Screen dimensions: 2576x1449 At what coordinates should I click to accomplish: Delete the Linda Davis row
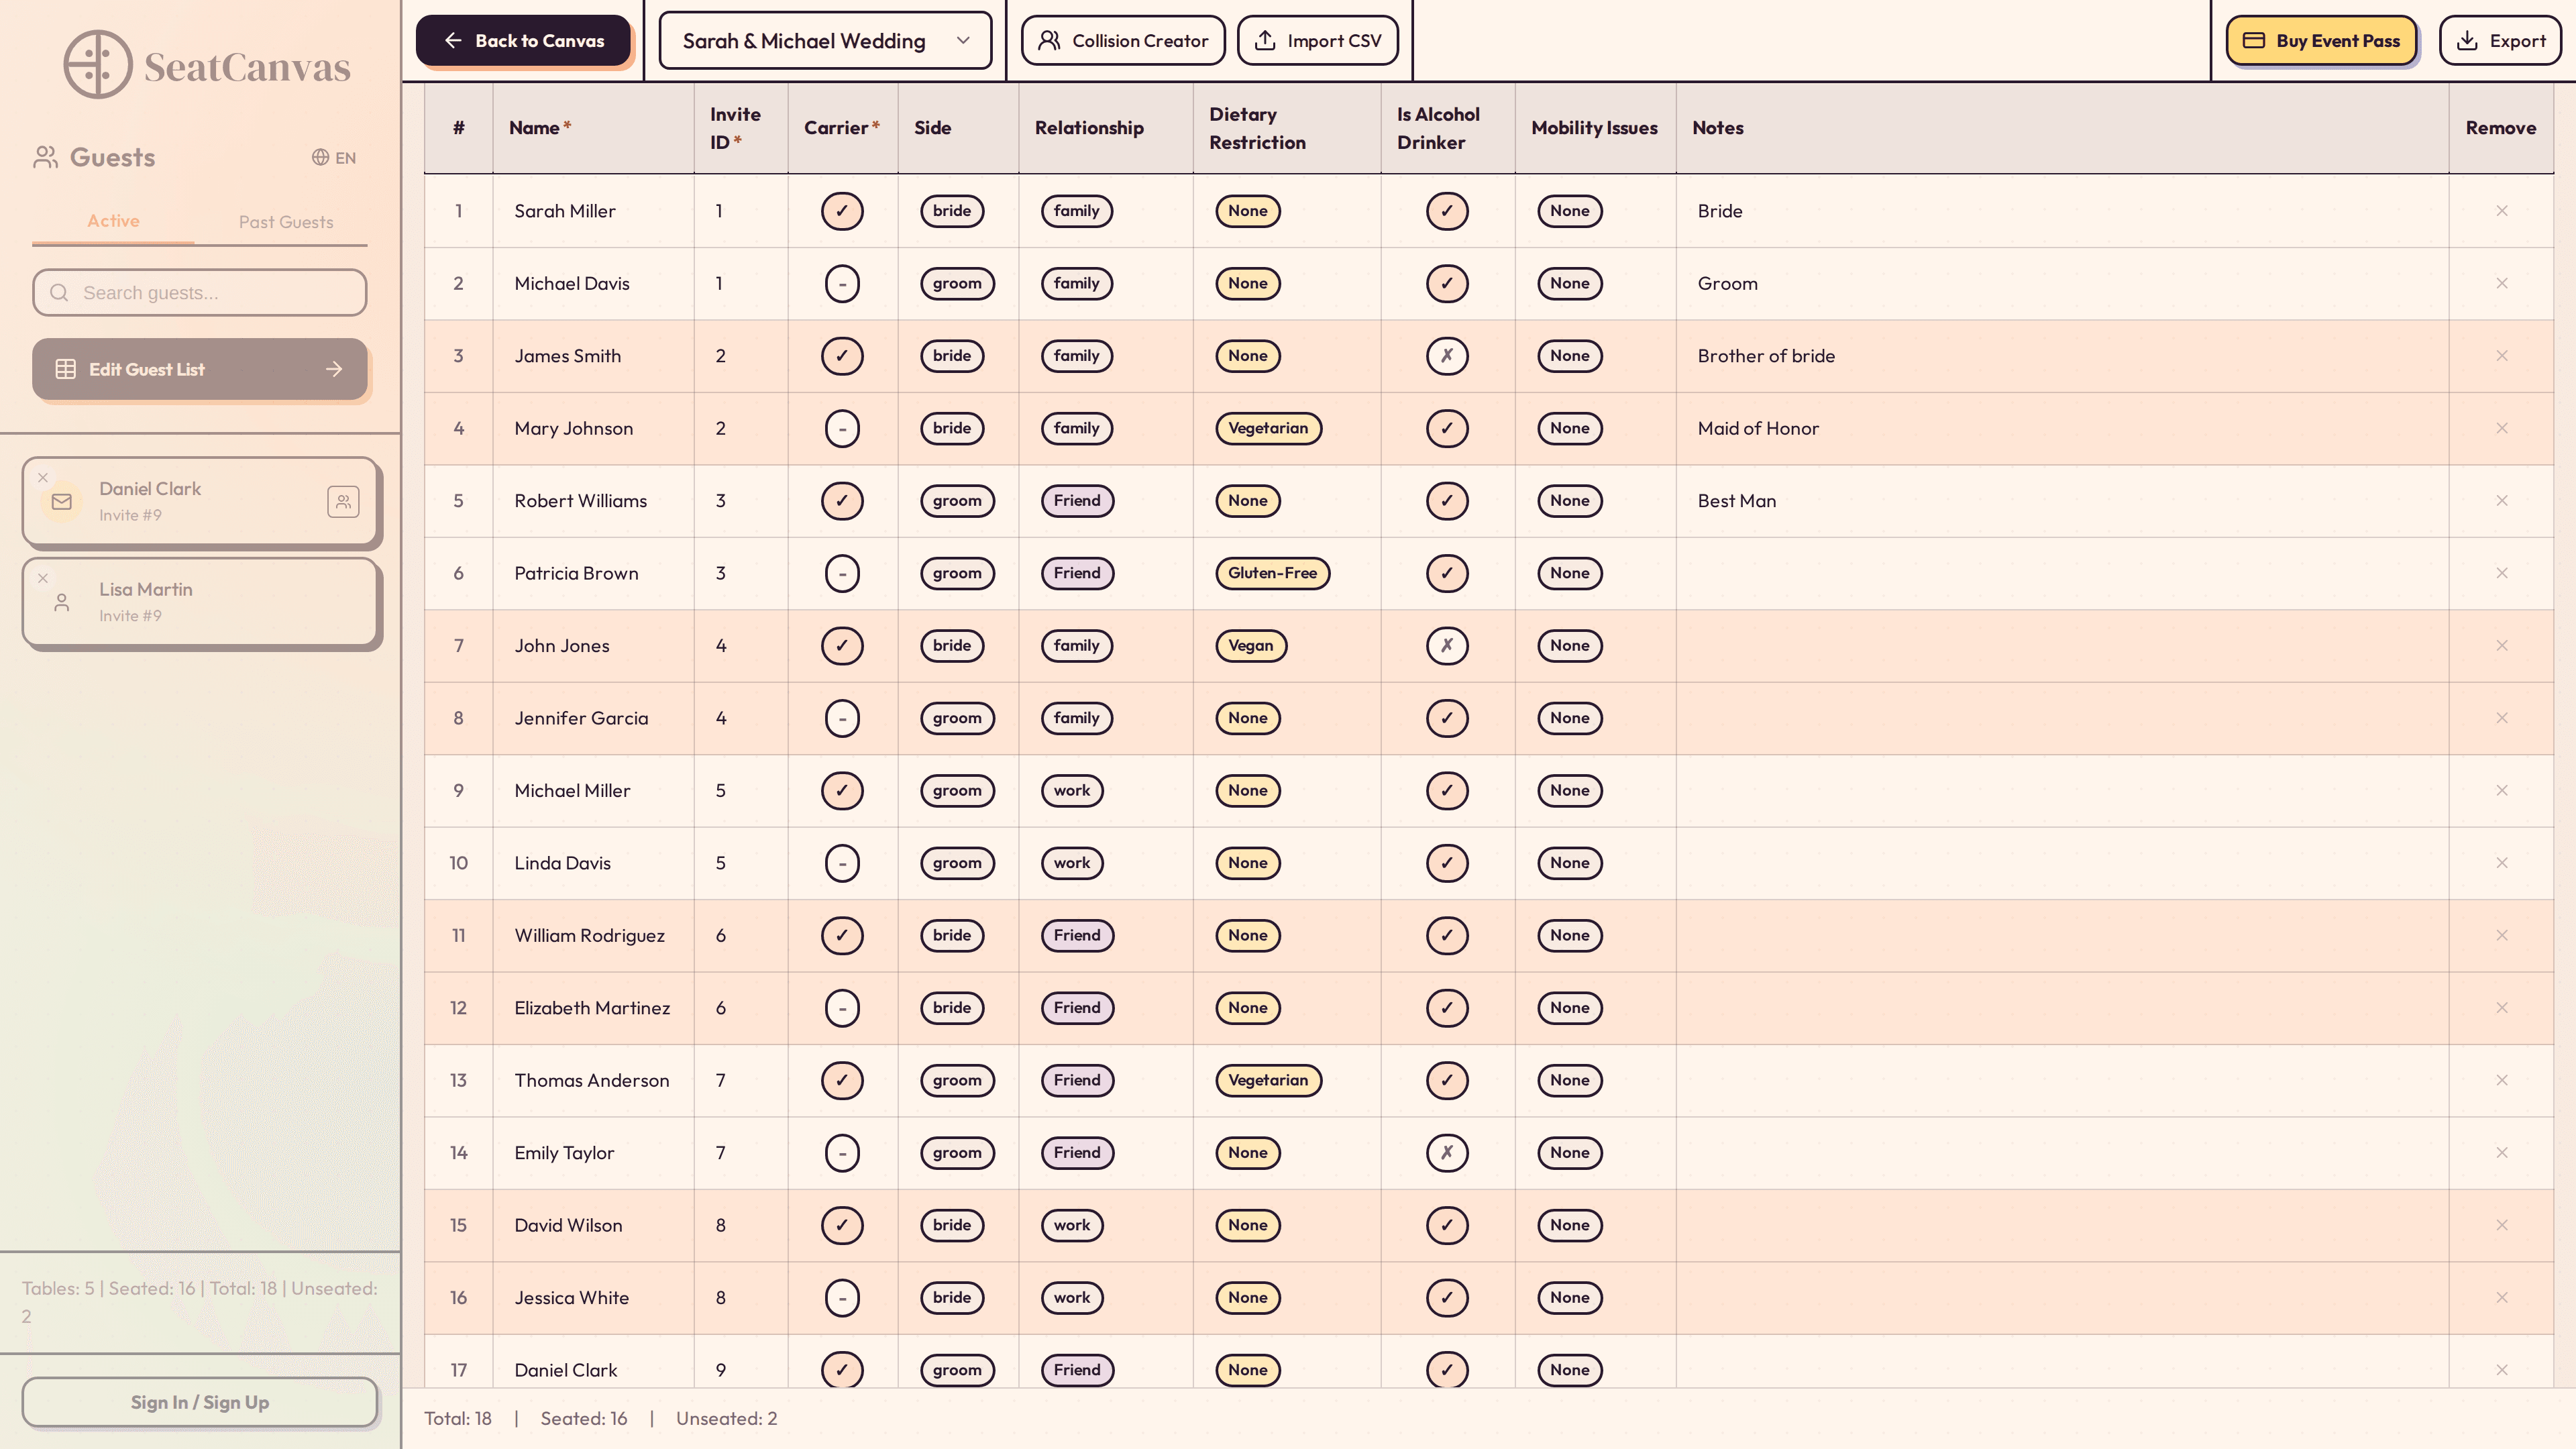(2501, 863)
